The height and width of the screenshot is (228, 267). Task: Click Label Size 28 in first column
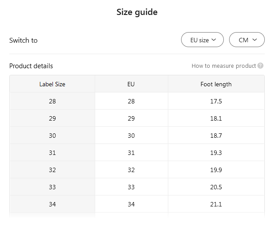pyautogui.click(x=52, y=101)
